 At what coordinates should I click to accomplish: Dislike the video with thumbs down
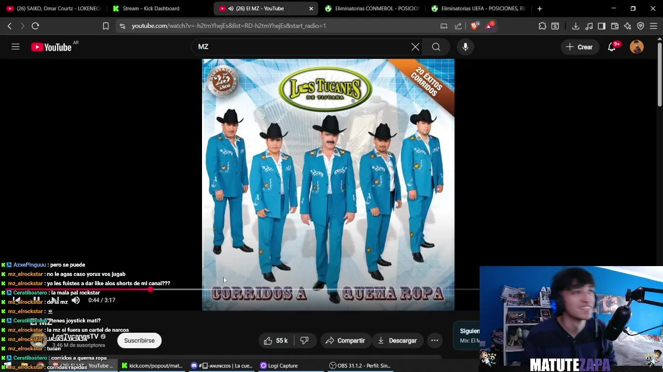pos(305,340)
